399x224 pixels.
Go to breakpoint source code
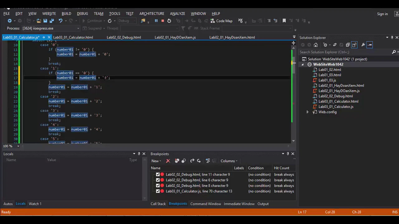208,161
